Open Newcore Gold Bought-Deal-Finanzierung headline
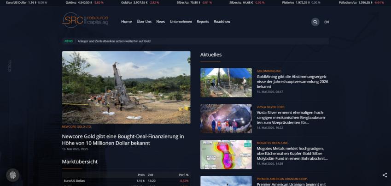The image size is (391, 186). (x=123, y=140)
